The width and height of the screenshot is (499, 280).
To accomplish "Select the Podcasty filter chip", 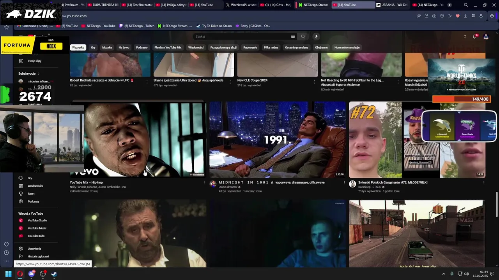I will (142, 47).
